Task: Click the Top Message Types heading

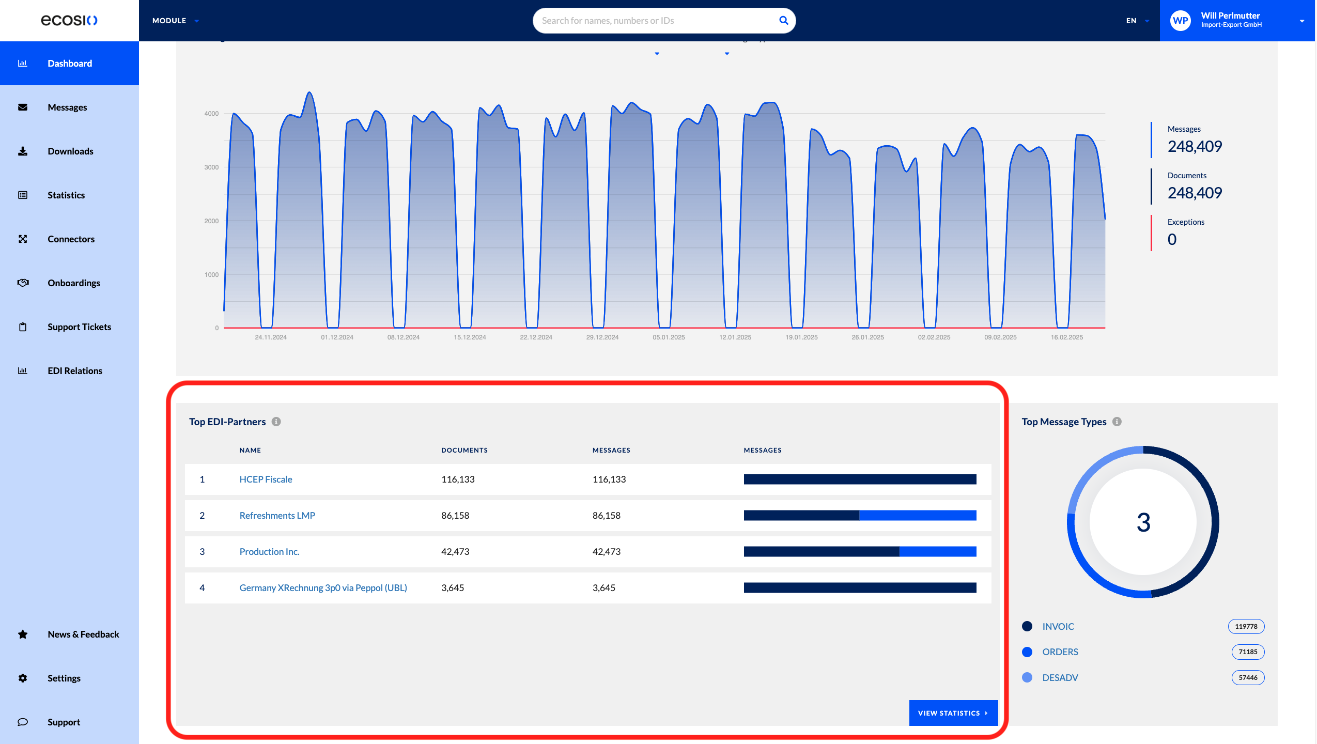Action: (1064, 422)
